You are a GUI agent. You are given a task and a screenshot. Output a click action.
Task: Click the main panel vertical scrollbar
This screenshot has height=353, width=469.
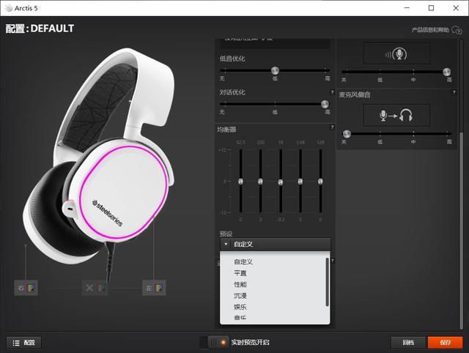pos(461,230)
